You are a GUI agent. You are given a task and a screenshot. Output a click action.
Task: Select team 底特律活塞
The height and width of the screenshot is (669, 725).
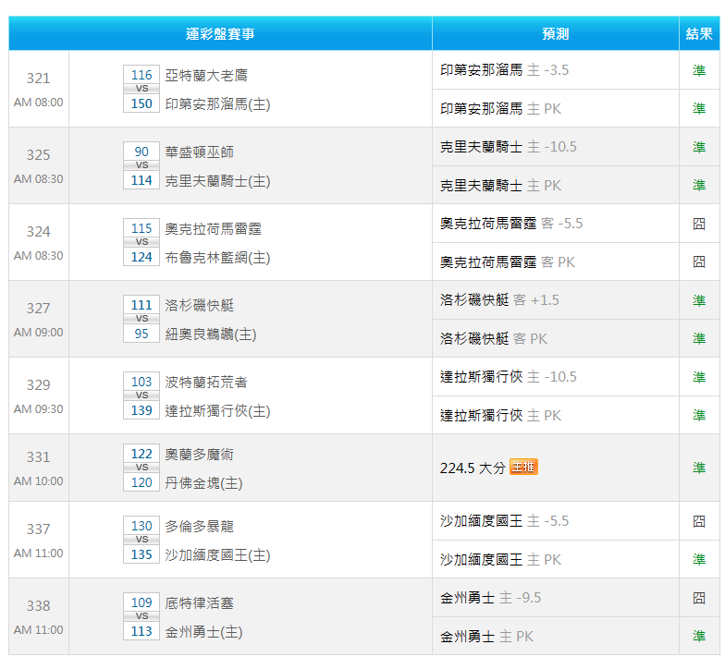coord(200,602)
